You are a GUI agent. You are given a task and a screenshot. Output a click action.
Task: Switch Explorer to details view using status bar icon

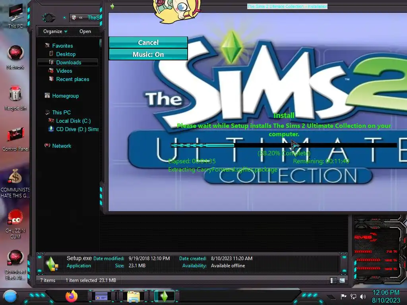333,280
